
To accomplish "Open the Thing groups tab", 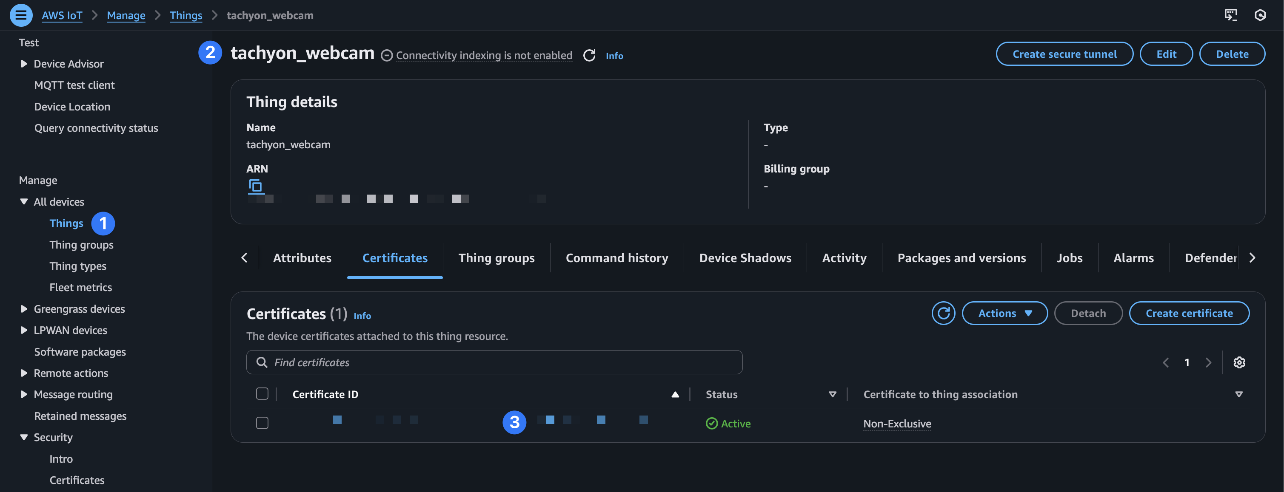I will (496, 258).
